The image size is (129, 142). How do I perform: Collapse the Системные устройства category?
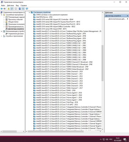pos(29,12)
